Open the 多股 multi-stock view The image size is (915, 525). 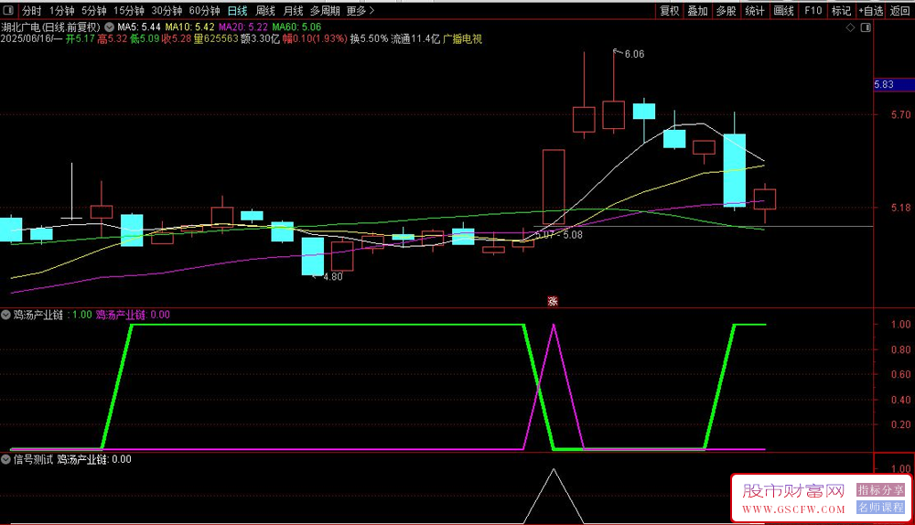[726, 10]
